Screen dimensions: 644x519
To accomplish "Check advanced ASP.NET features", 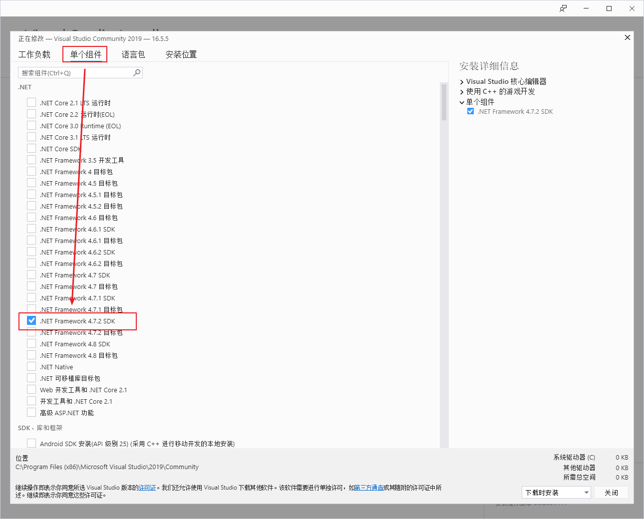I will coord(31,412).
